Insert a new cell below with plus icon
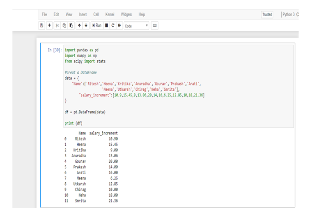 point(50,26)
